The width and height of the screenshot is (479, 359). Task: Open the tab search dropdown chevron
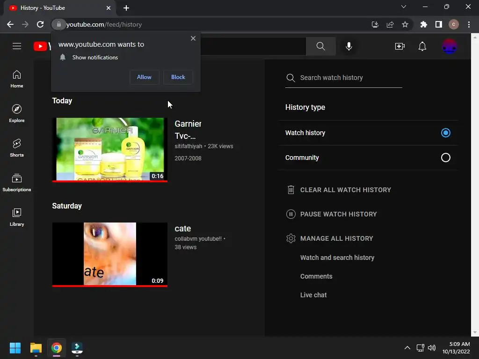(x=404, y=7)
